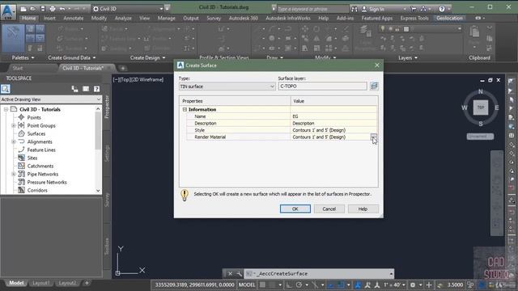
Task: Select Corridors in the Prospector tree
Action: point(37,191)
